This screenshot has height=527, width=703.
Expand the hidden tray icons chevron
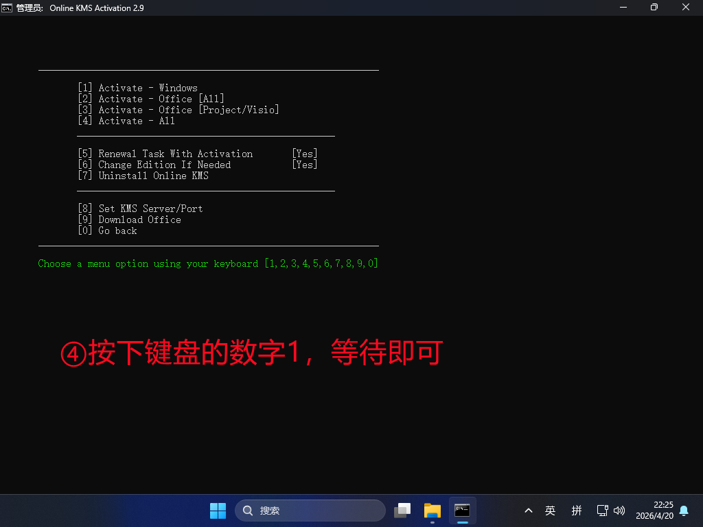pos(528,511)
